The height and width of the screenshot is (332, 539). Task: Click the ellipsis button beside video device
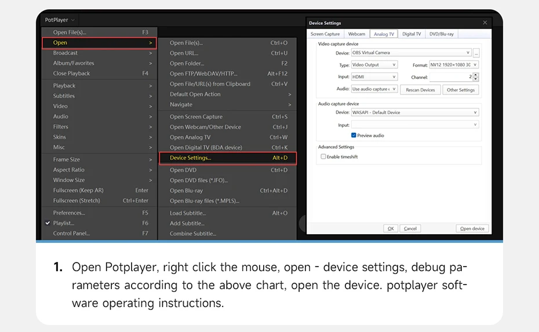tap(476, 53)
